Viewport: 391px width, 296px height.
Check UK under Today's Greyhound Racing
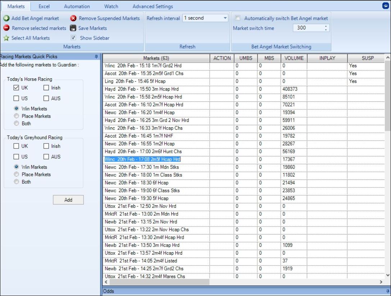point(16,146)
